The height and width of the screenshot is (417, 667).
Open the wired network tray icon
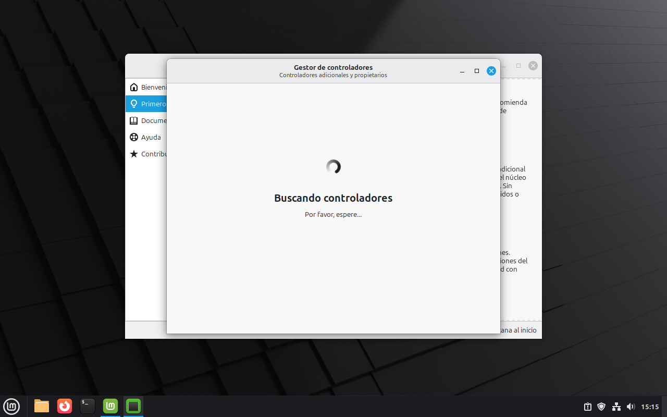tap(616, 407)
